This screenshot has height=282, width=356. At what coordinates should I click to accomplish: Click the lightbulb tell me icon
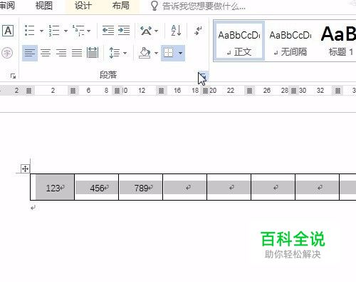155,6
